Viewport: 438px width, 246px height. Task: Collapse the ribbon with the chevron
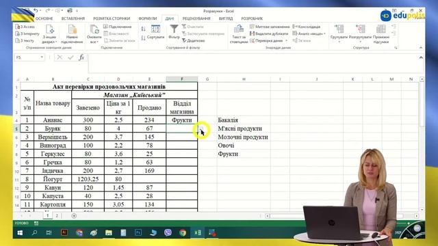pos(421,48)
